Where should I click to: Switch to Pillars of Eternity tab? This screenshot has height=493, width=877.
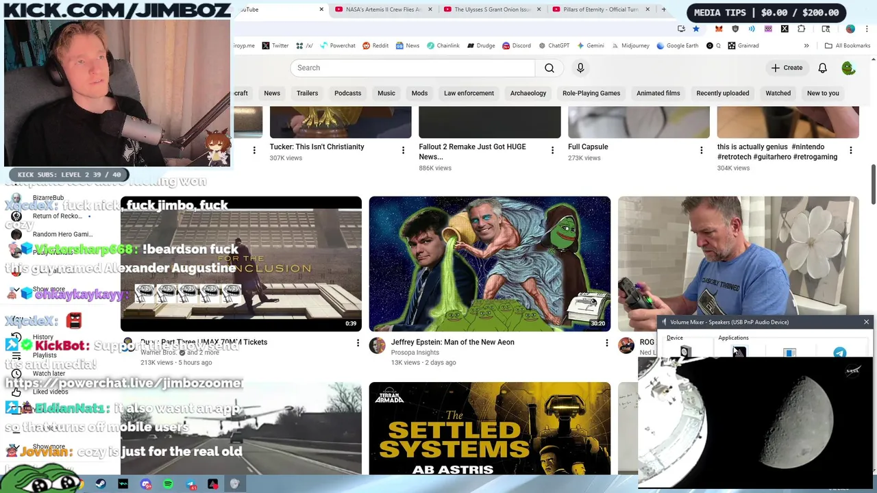(601, 10)
